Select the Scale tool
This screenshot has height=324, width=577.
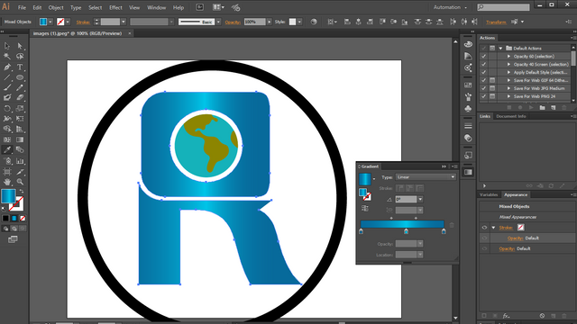tap(20, 108)
